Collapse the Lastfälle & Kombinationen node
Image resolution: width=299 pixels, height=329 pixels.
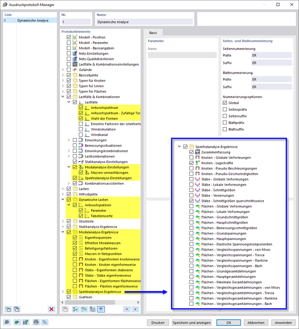(63, 97)
